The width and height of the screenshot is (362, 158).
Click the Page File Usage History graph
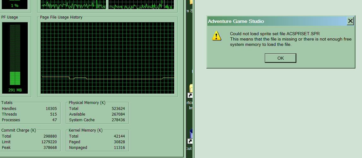tap(107, 58)
